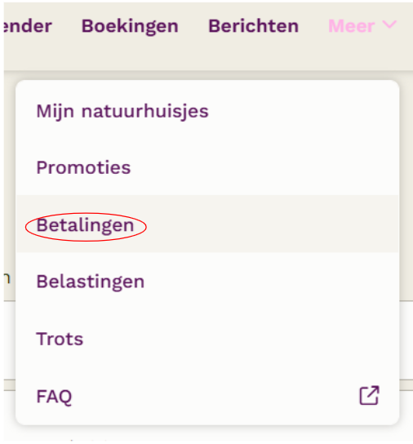Click the red-circled Betalingen text
Screen dimensions: 413x444
pos(85,226)
